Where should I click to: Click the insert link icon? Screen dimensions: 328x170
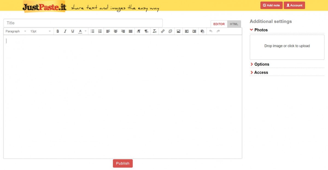163,31
